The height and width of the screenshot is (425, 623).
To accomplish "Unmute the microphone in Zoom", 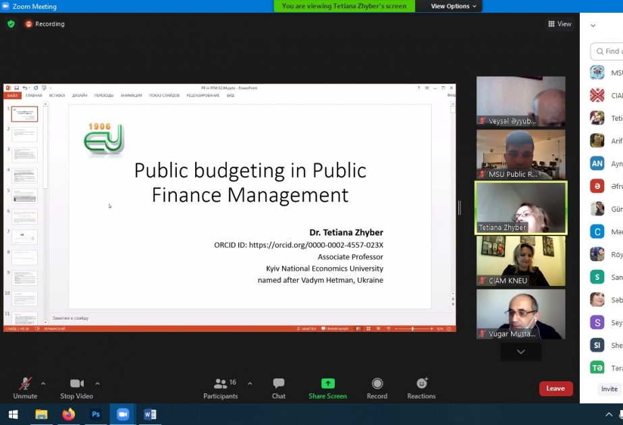I will (x=25, y=389).
